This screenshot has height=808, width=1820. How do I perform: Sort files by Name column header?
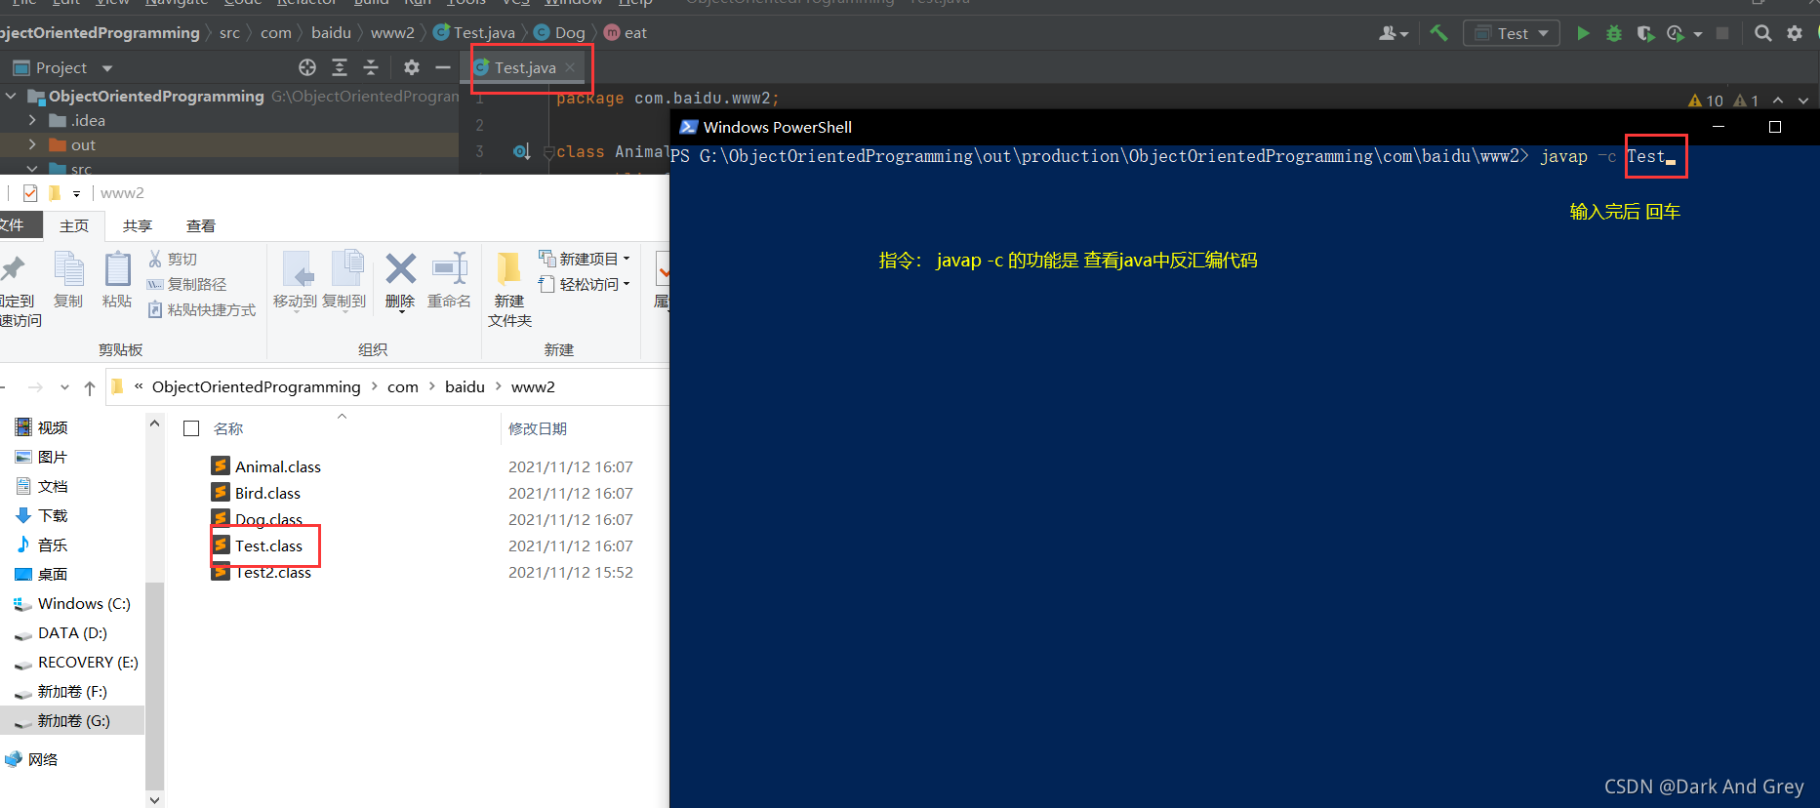click(x=228, y=428)
